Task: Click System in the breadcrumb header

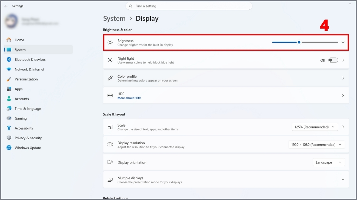Action: click(x=114, y=18)
